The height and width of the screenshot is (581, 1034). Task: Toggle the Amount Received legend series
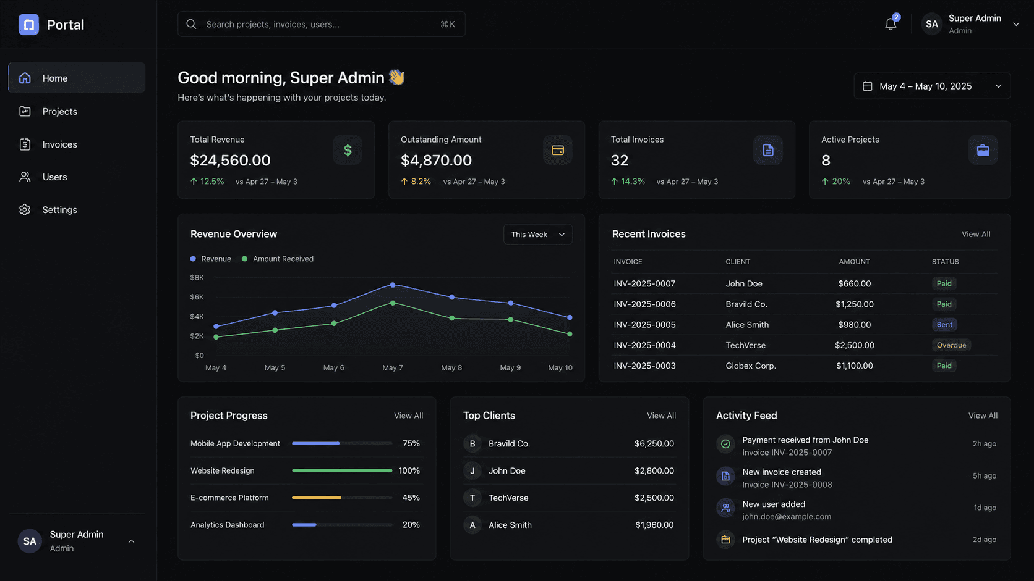pyautogui.click(x=278, y=259)
